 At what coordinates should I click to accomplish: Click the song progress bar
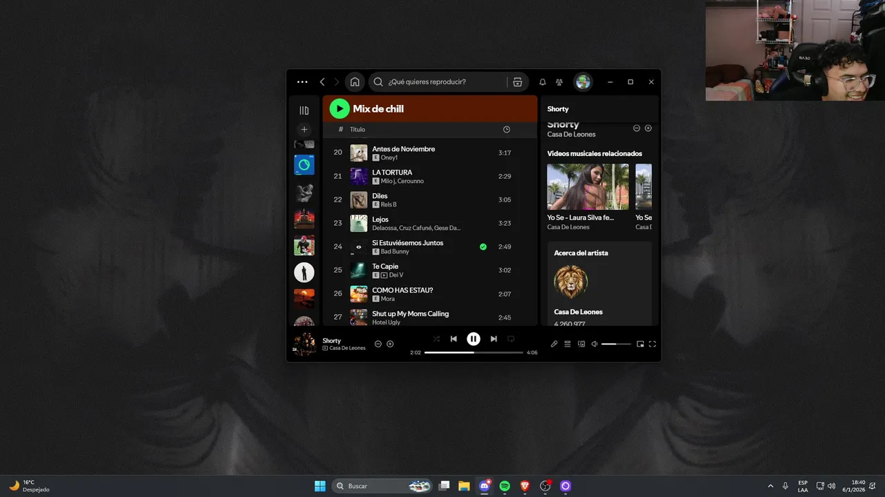coord(474,352)
